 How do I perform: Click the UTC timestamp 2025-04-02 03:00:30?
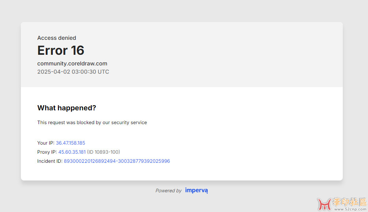[x=73, y=72]
